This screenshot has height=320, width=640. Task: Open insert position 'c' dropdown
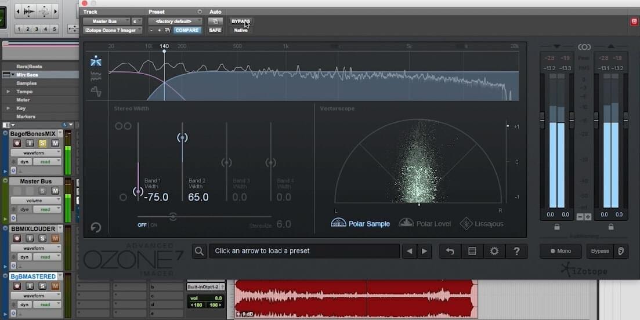point(137,21)
